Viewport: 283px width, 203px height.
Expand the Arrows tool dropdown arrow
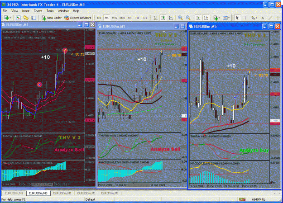point(256,18)
